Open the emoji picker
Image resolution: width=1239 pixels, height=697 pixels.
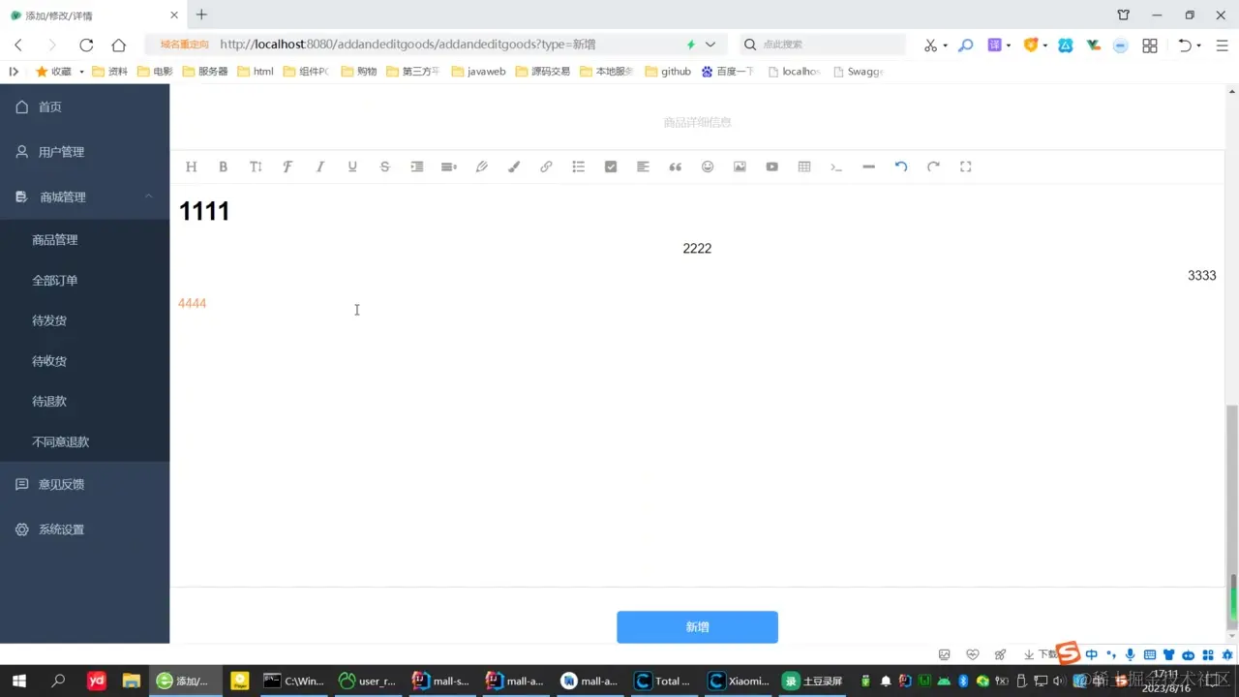pos(708,167)
